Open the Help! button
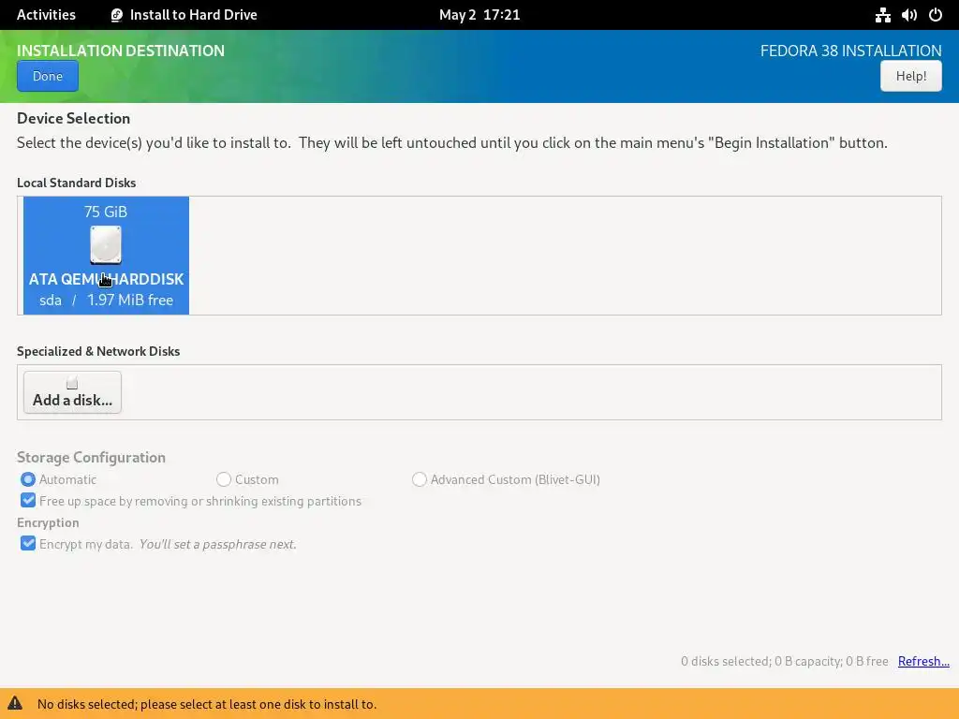The height and width of the screenshot is (719, 959). coord(910,76)
